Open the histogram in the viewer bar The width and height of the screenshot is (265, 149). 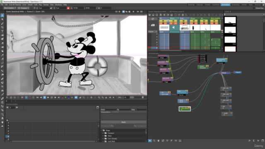tap(80, 97)
